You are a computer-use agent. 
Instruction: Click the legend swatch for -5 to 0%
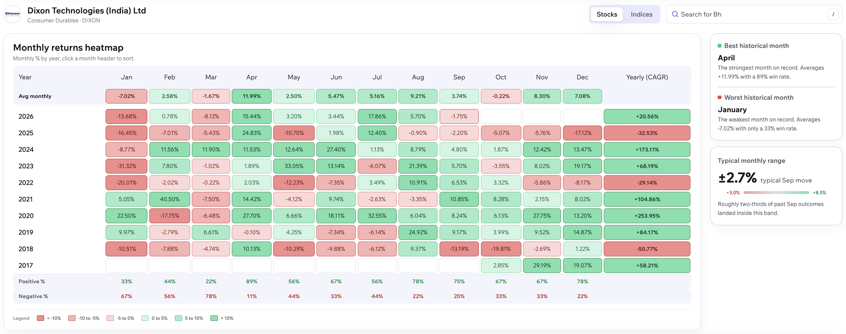[x=110, y=318]
